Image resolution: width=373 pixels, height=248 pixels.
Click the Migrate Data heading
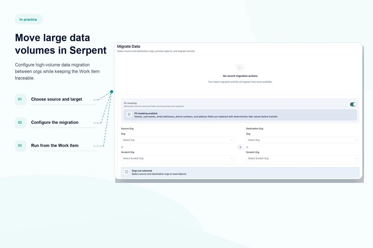pyautogui.click(x=128, y=46)
